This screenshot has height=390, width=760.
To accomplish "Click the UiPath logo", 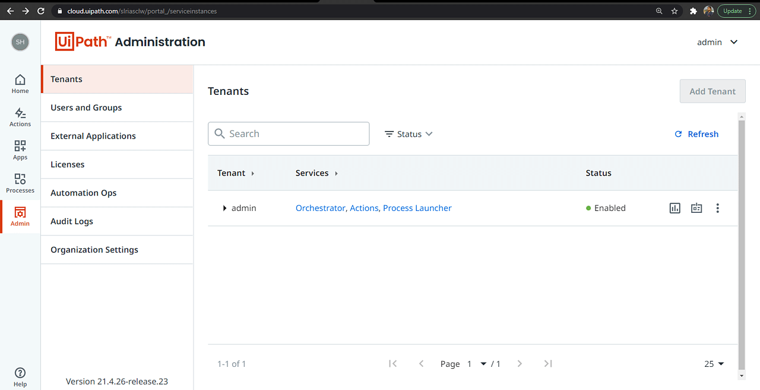I will pyautogui.click(x=82, y=41).
